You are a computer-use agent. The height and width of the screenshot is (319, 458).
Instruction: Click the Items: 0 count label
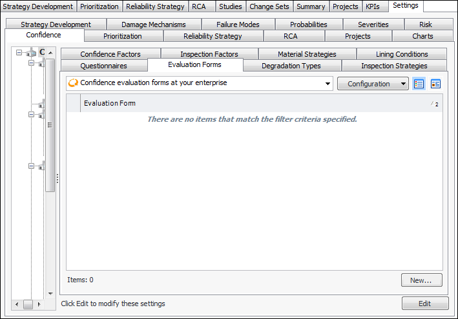click(80, 280)
